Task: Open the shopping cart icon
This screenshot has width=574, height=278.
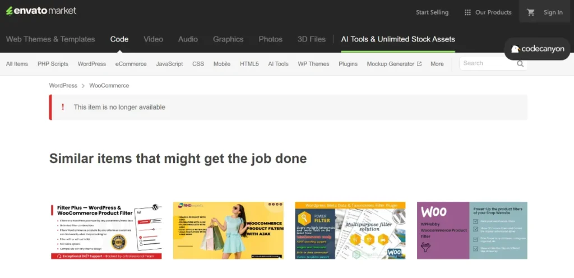Action: click(x=530, y=12)
